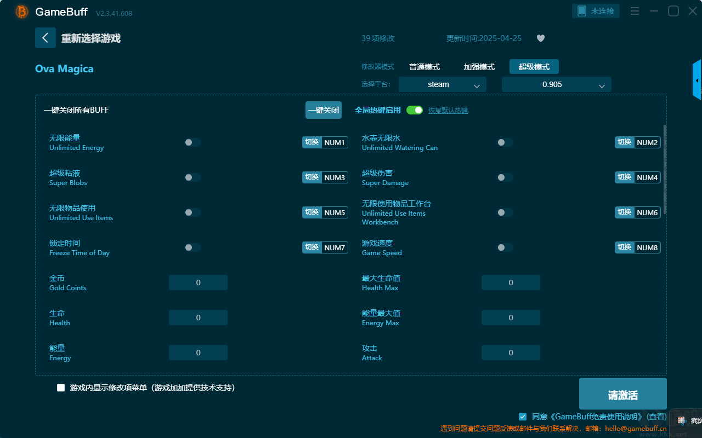Click the Gold Coints value field
702x438 pixels.
point(198,283)
